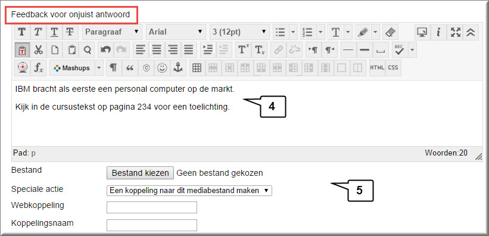Image resolution: width=489 pixels, height=236 pixels.
Task: Collapse toolbar with double chevron
Action: click(x=471, y=32)
